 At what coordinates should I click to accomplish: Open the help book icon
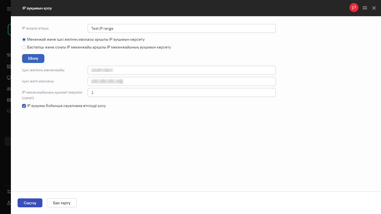365,8
